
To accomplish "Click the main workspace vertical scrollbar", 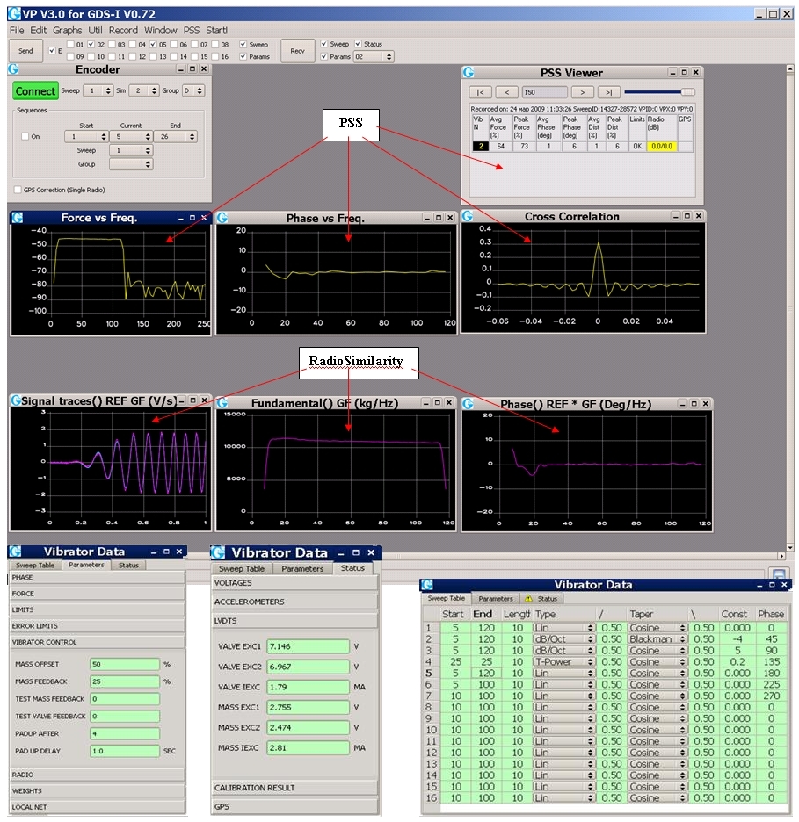I will tap(790, 309).
